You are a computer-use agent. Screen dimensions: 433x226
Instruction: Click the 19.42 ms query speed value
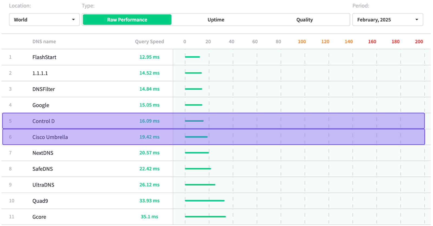click(x=149, y=137)
